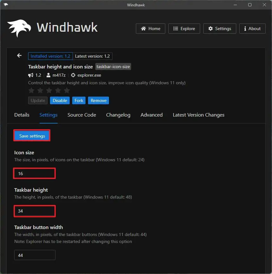This screenshot has height=274, width=272.
Task: Rate the mod with the first star
Action: 31,91
